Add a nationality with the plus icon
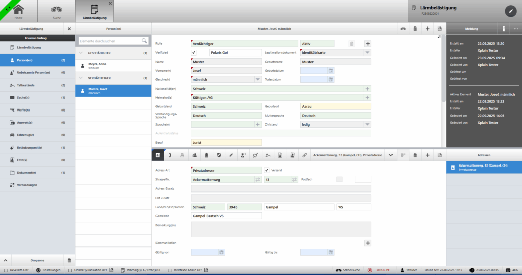This screenshot has height=275, width=522. 367,88
